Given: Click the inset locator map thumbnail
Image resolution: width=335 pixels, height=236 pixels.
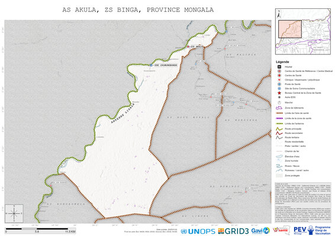Looking at the screenshot, I should tap(302, 31).
